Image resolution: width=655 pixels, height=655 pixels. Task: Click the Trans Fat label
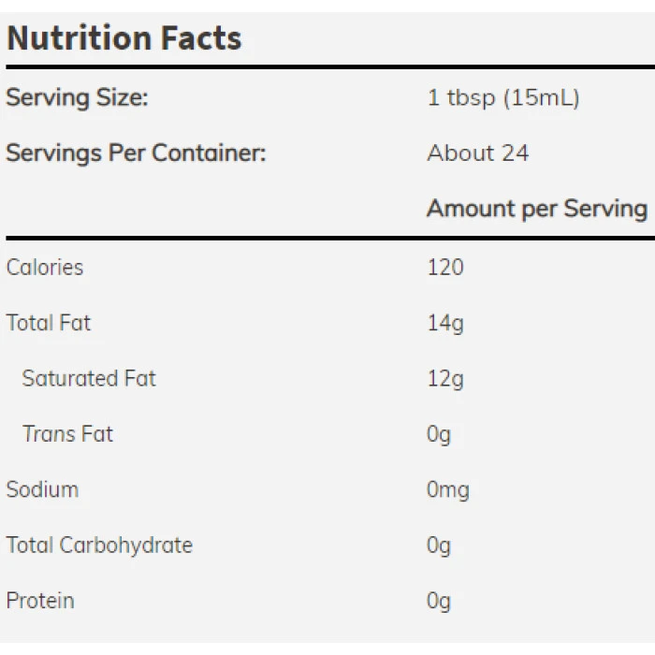pyautogui.click(x=67, y=434)
